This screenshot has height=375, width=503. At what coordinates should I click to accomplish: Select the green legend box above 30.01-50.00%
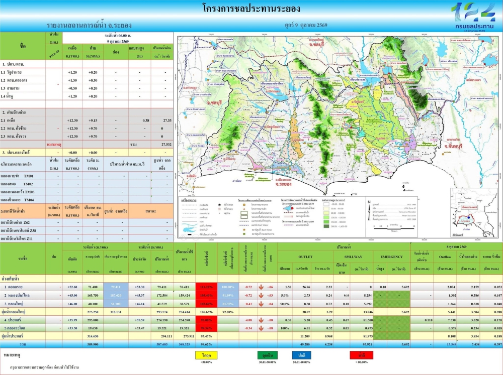(x=268, y=355)
